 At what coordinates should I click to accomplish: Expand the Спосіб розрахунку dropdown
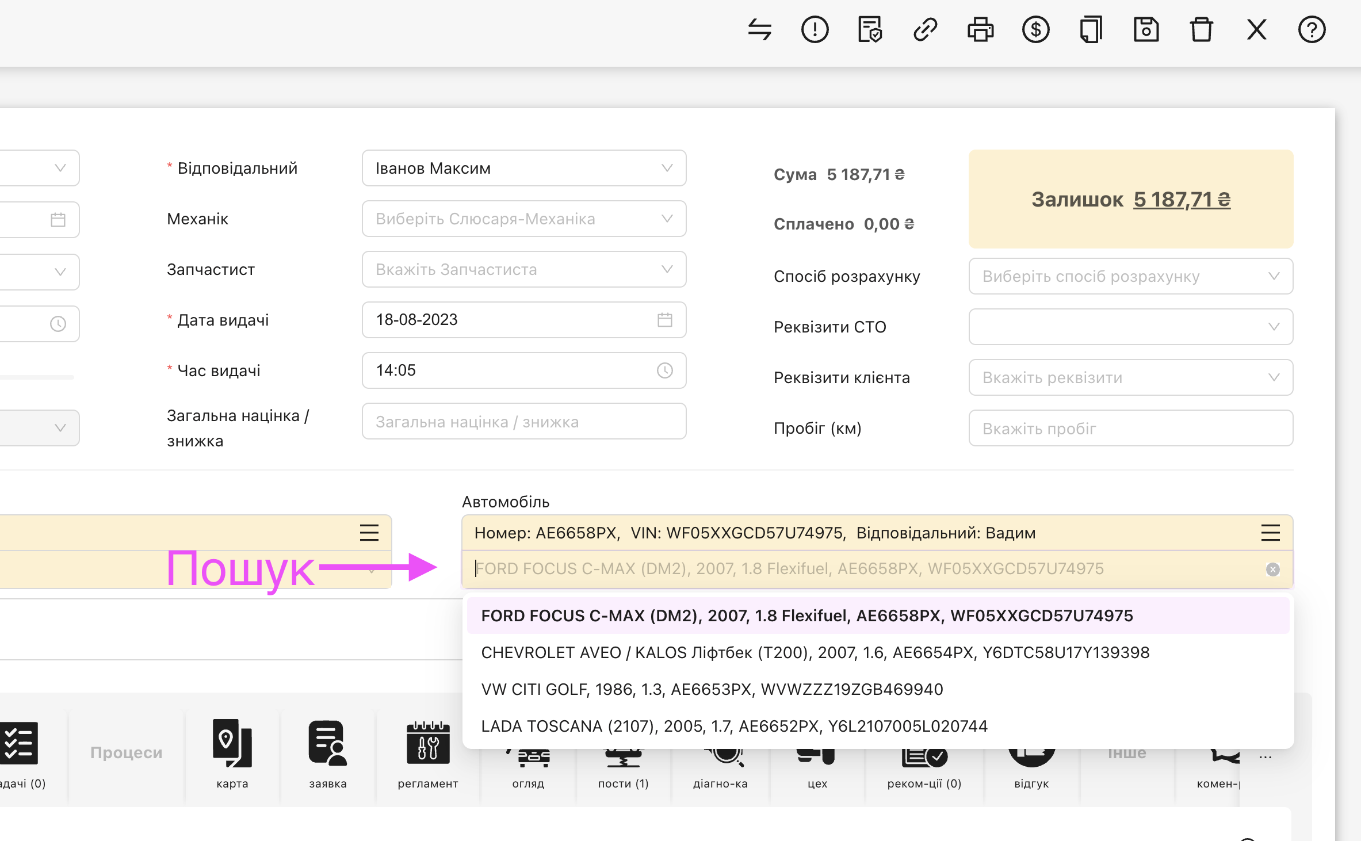(1130, 276)
